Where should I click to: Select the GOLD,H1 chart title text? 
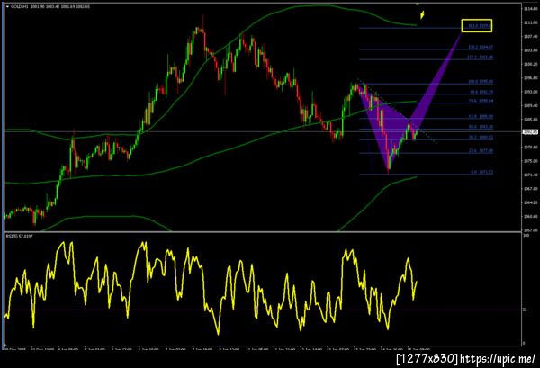click(20, 6)
